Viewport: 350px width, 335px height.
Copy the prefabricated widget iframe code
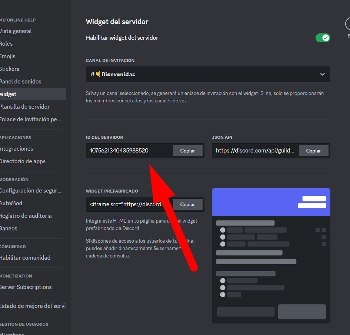click(187, 204)
